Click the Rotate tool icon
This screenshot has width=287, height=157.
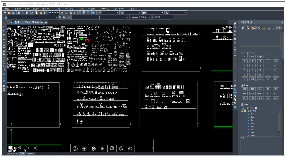(235, 47)
